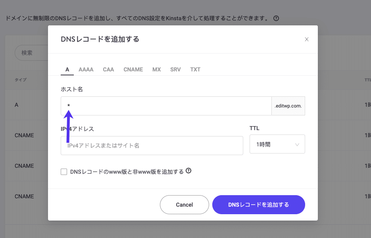Click the DNSレコードを追加する button

(x=258, y=204)
